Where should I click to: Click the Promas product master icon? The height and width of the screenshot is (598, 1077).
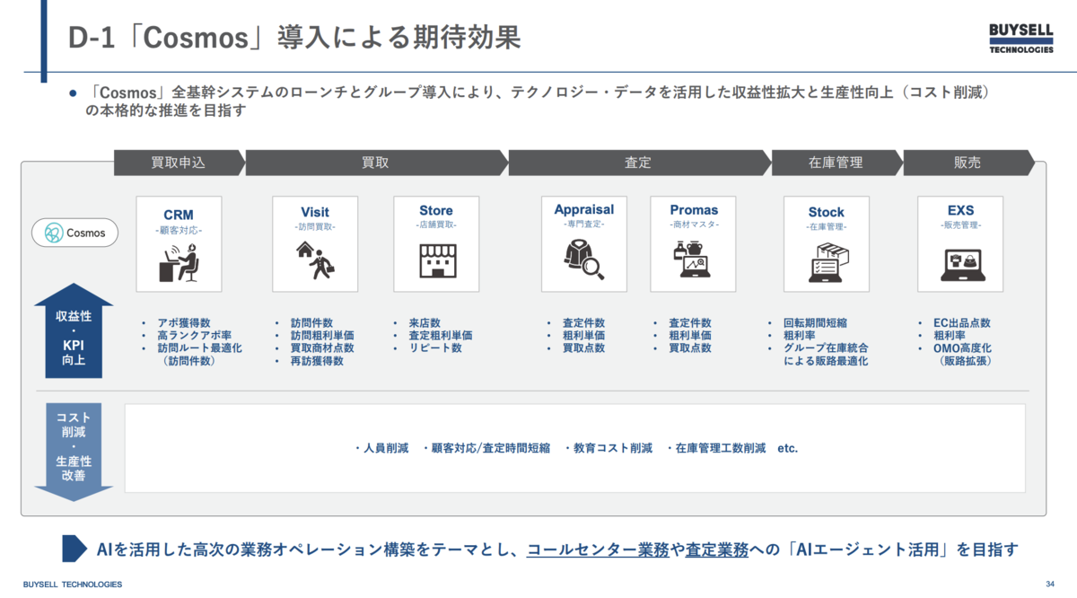(692, 259)
